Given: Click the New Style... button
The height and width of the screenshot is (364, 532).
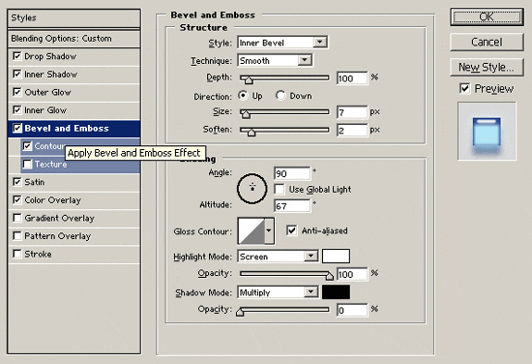Looking at the screenshot, I should [487, 67].
